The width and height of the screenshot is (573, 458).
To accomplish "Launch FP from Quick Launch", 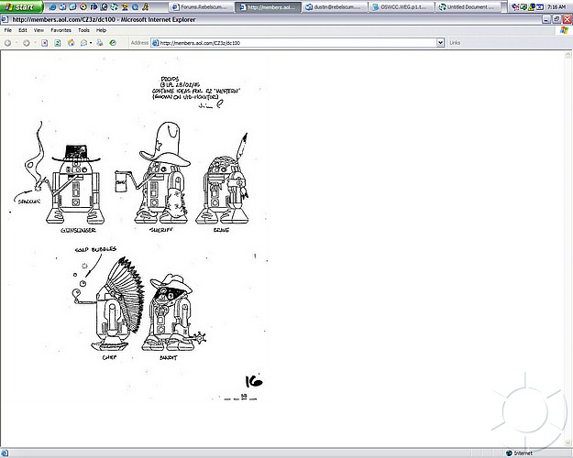I will (x=94, y=7).
